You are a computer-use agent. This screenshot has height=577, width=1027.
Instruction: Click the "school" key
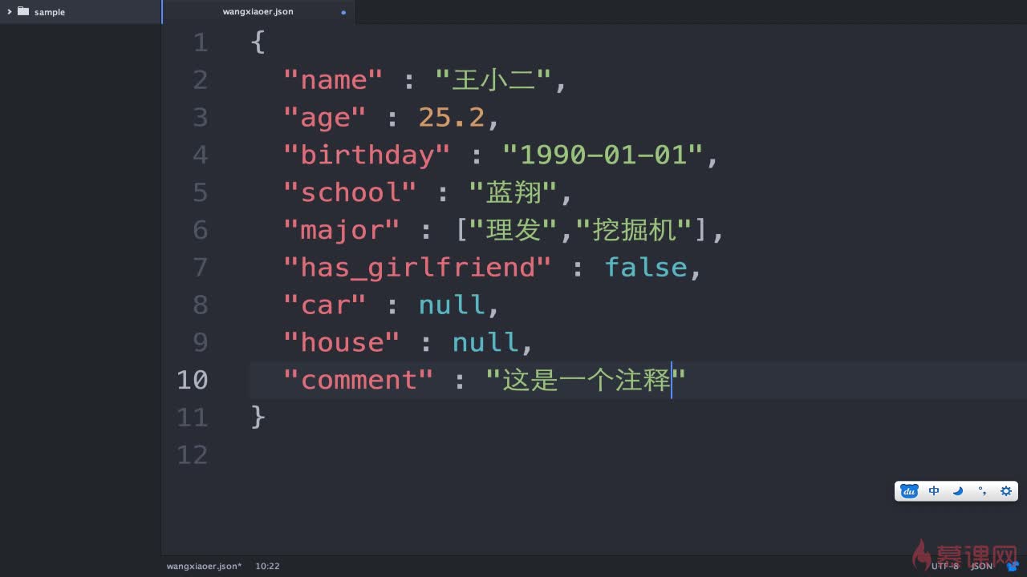(350, 192)
